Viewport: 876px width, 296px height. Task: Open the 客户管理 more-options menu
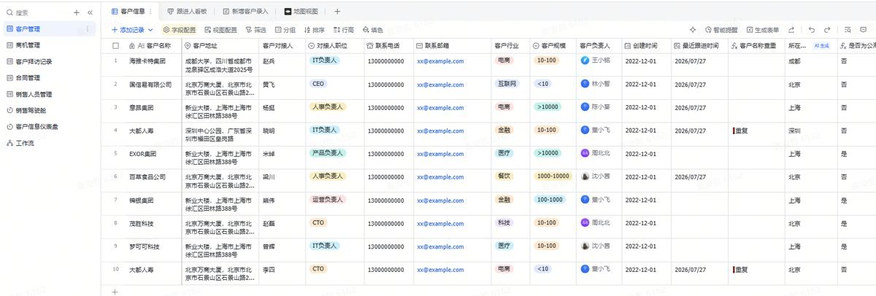pyautogui.click(x=88, y=28)
